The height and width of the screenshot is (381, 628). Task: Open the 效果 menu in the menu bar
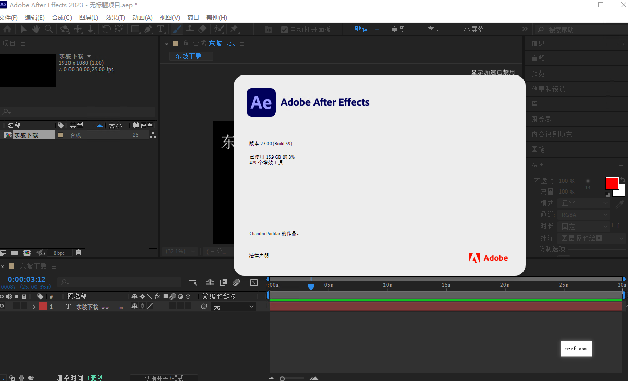(116, 17)
